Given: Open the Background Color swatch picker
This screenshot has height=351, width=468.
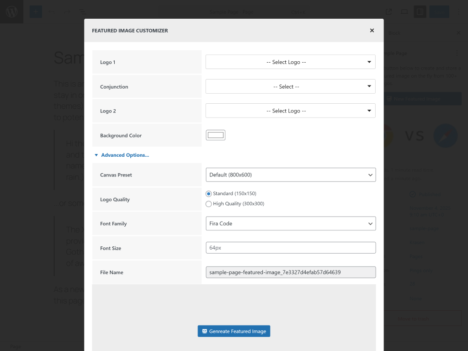Looking at the screenshot, I should [215, 135].
